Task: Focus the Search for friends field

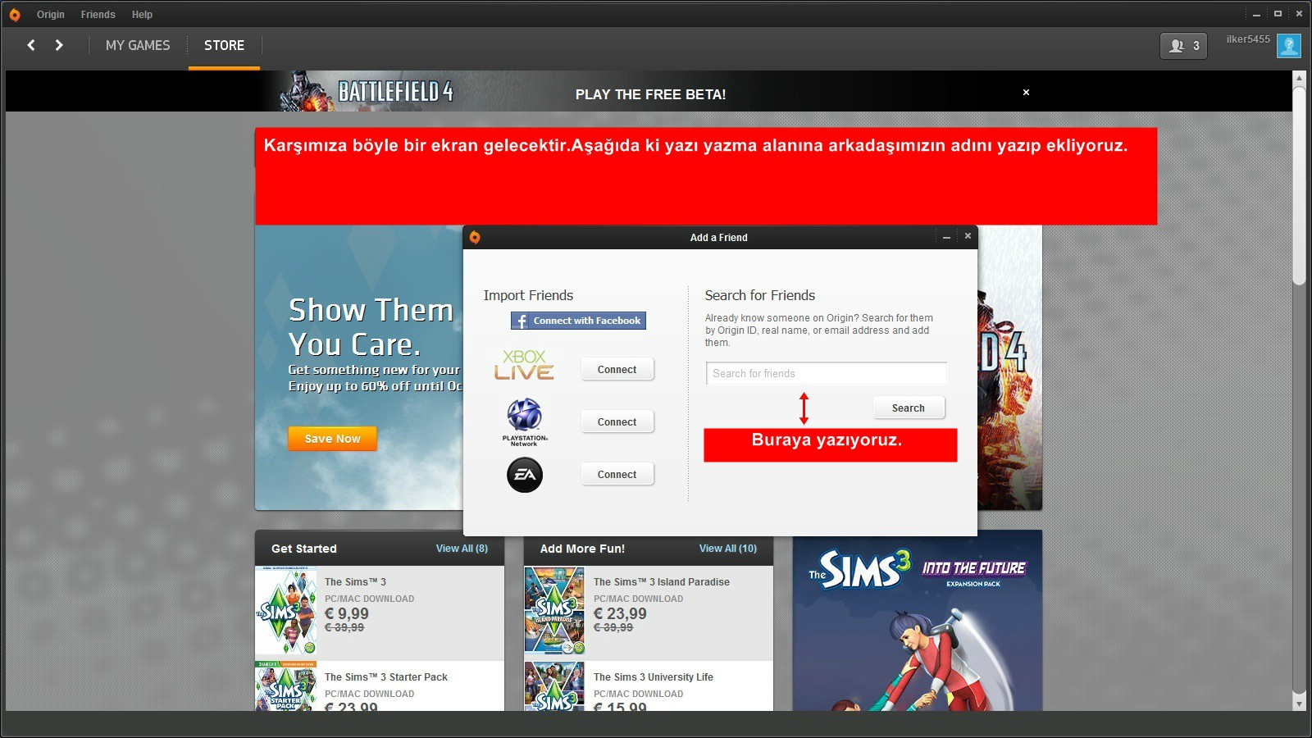Action: 826,374
